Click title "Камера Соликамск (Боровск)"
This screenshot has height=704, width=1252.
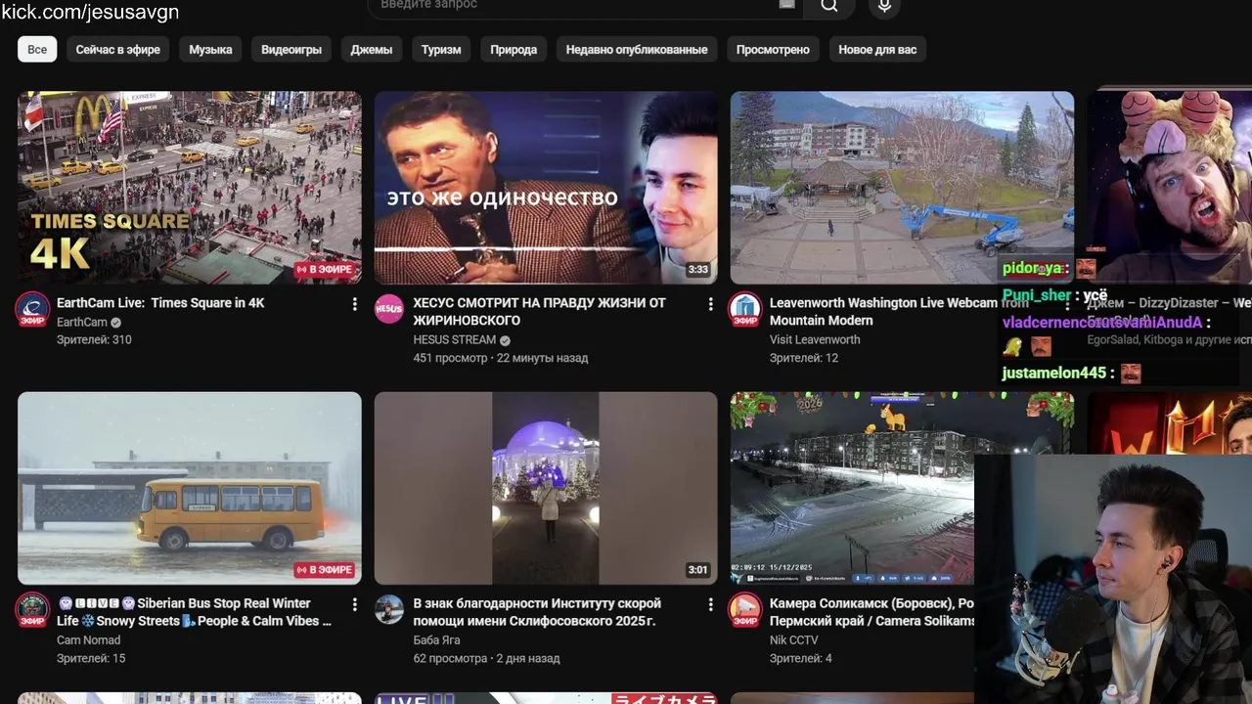pos(872,612)
